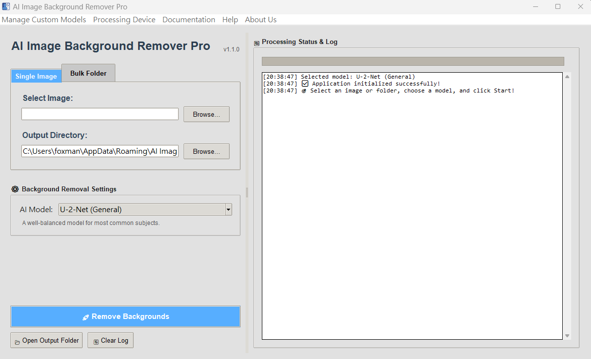
Task: Click the folder icon on Open Output Folder
Action: click(17, 341)
